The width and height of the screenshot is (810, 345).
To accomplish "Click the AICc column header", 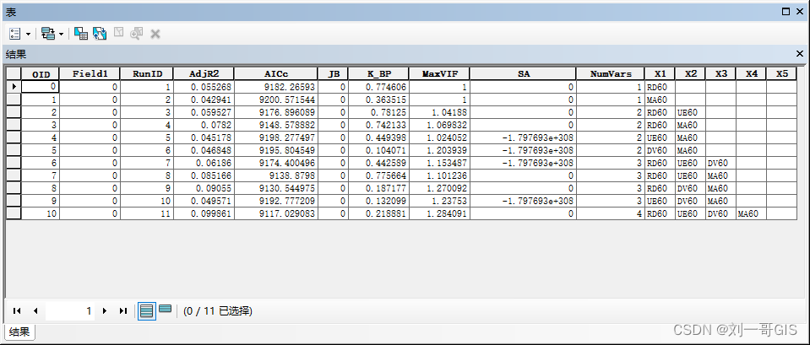I will pyautogui.click(x=276, y=73).
